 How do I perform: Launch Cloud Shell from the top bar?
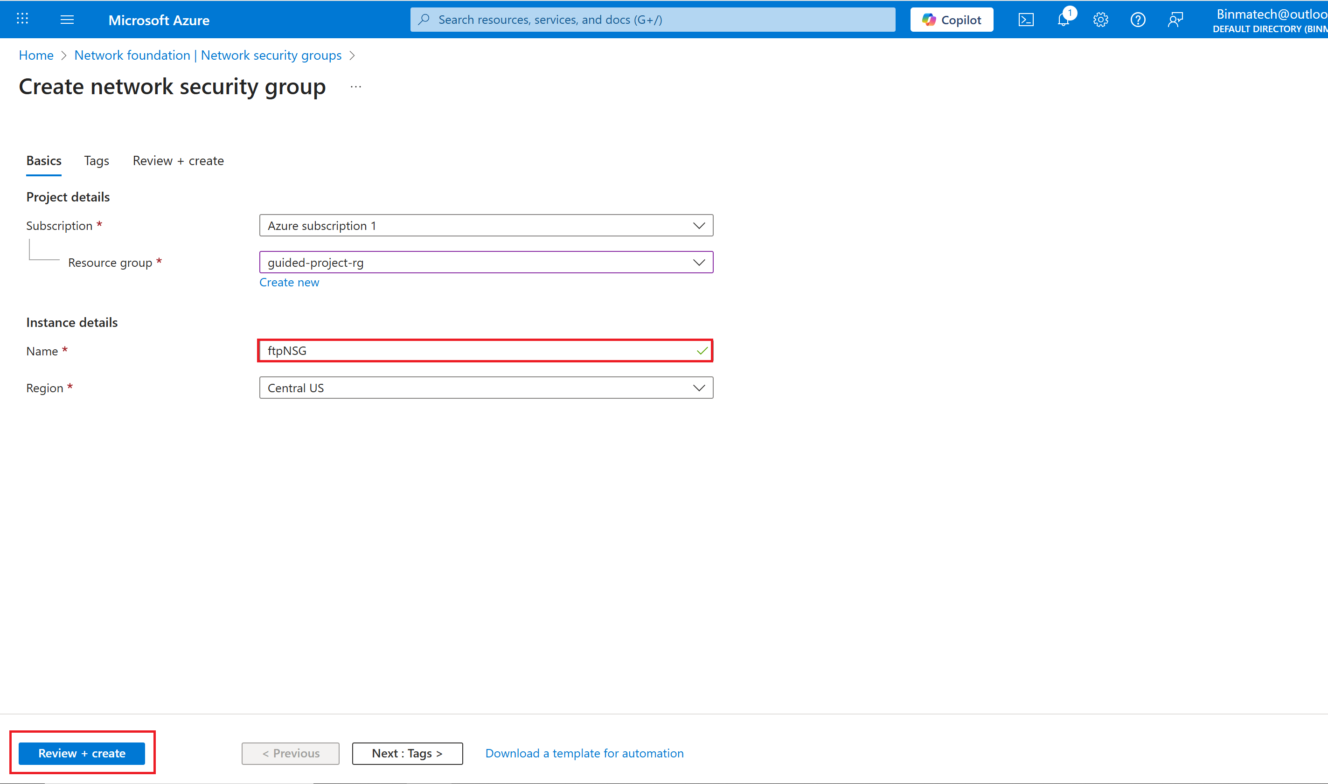pyautogui.click(x=1026, y=20)
